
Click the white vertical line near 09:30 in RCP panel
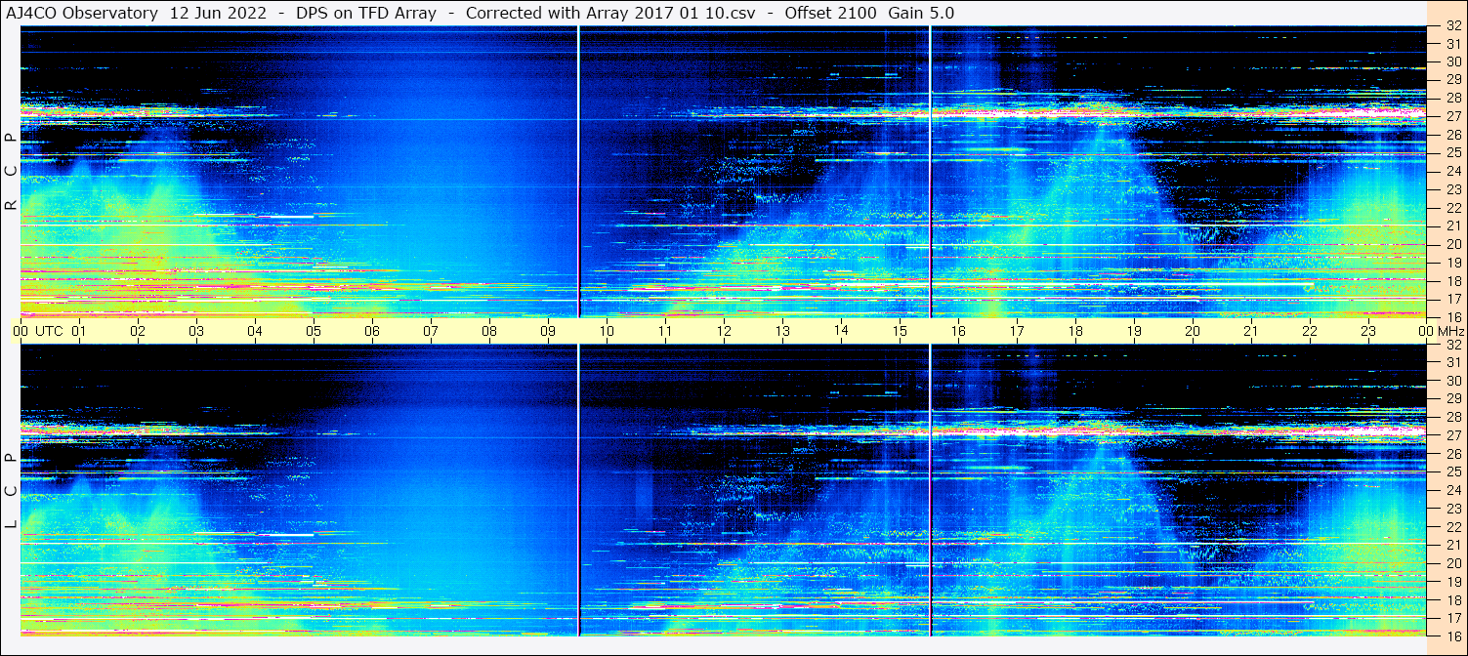pyautogui.click(x=578, y=172)
